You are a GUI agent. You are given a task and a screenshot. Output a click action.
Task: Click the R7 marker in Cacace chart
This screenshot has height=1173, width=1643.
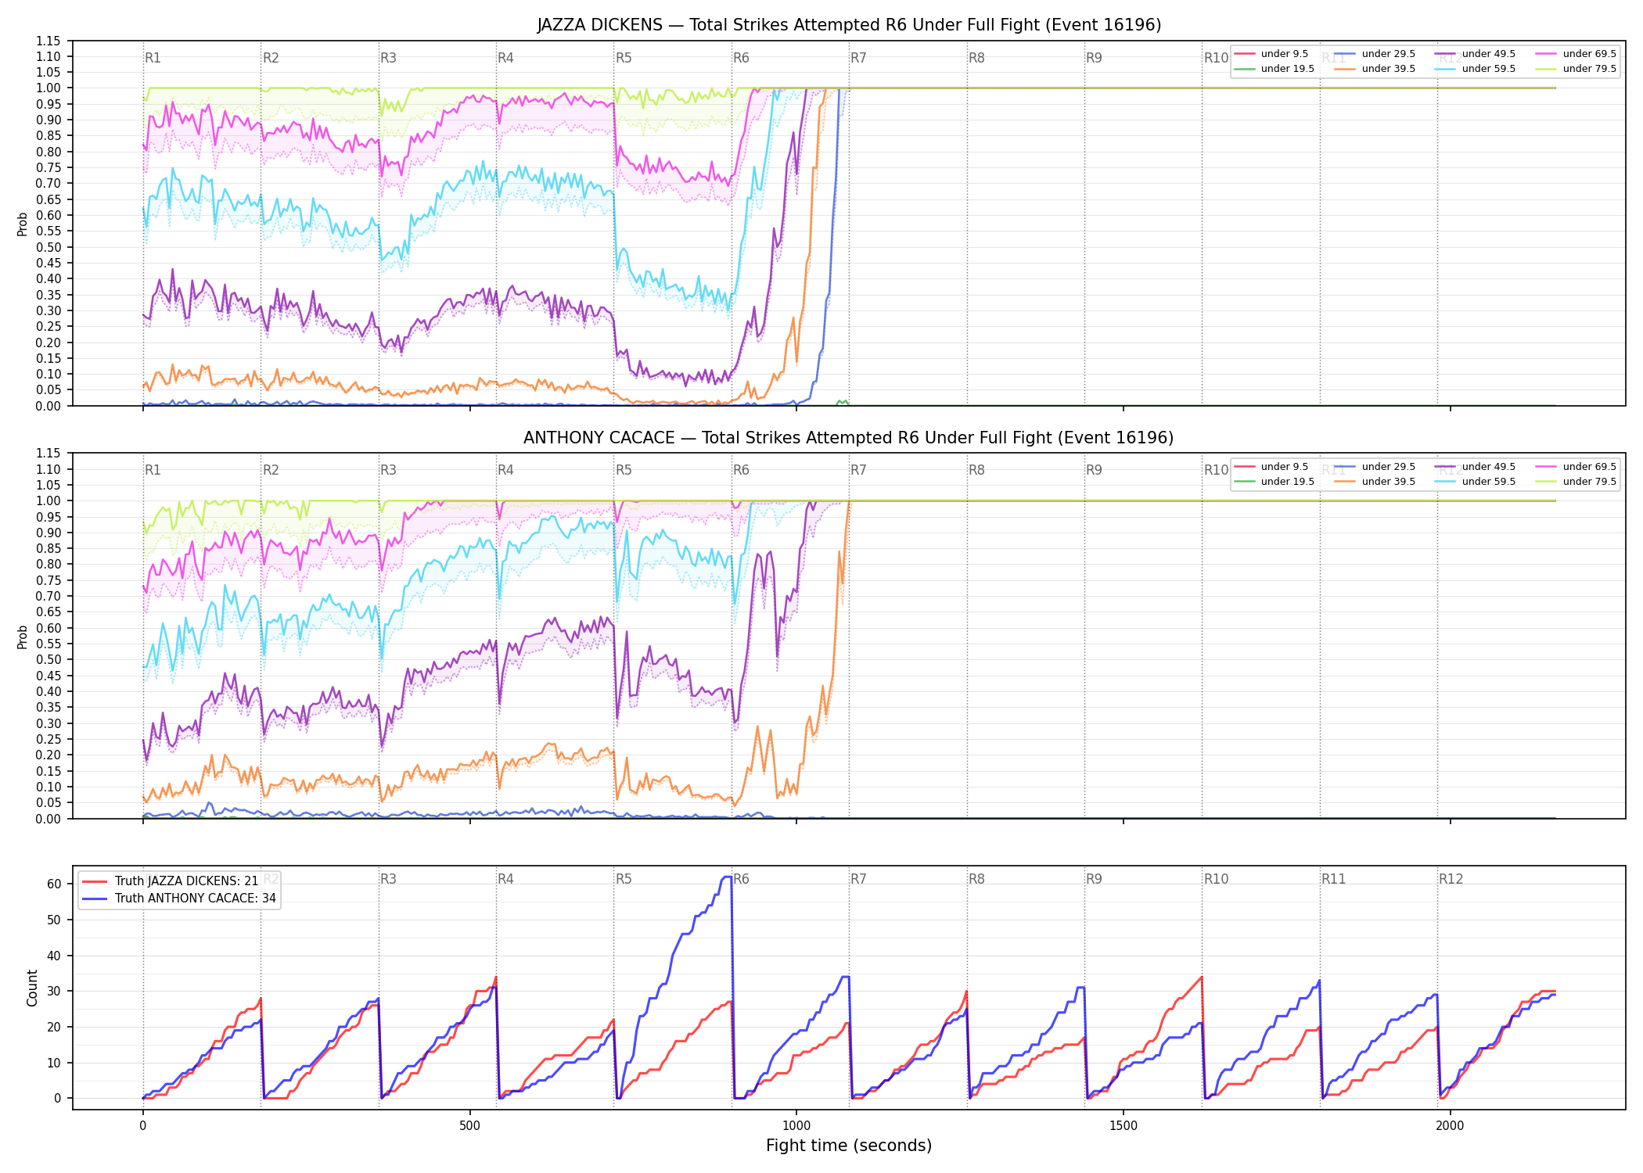pyautogui.click(x=858, y=470)
